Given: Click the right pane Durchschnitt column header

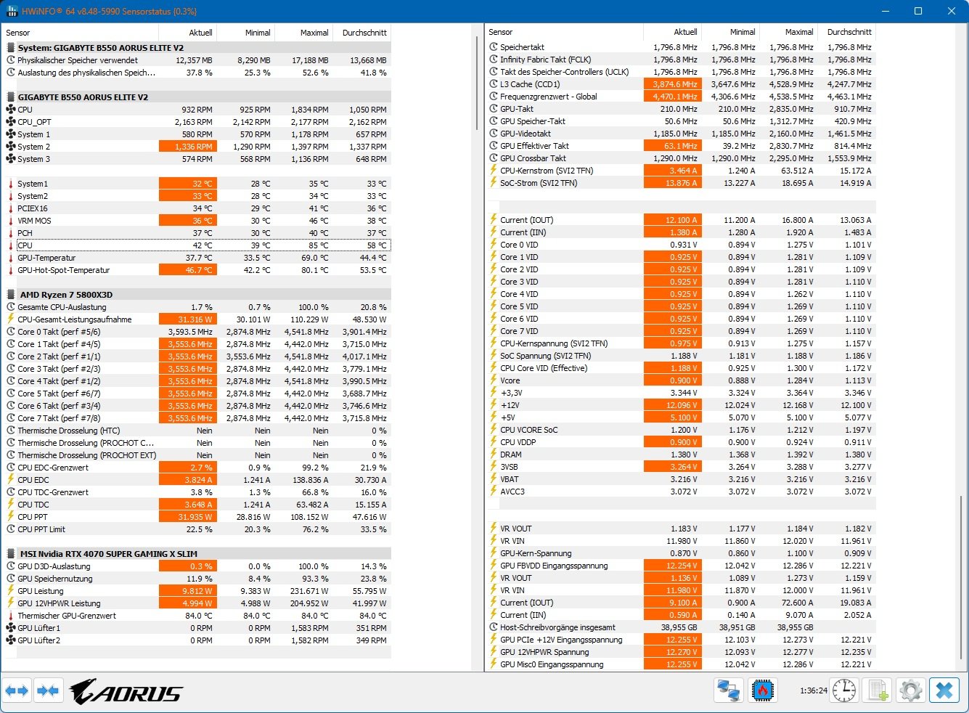Looking at the screenshot, I should 846,32.
